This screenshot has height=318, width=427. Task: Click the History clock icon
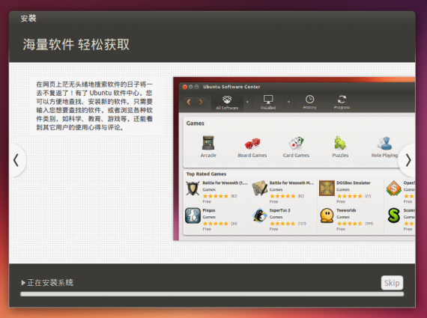[309, 99]
